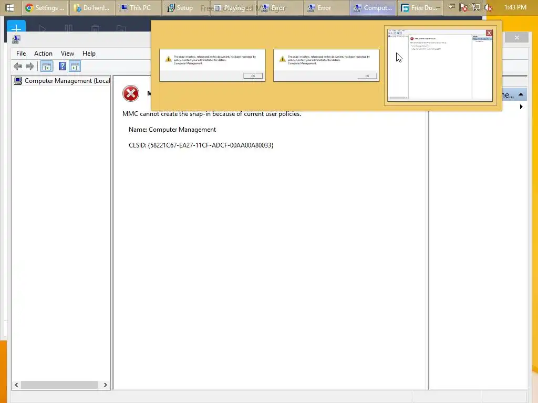Click the folder icon in Free Download Manager
Screen dimensions: 538x403
coord(121,28)
